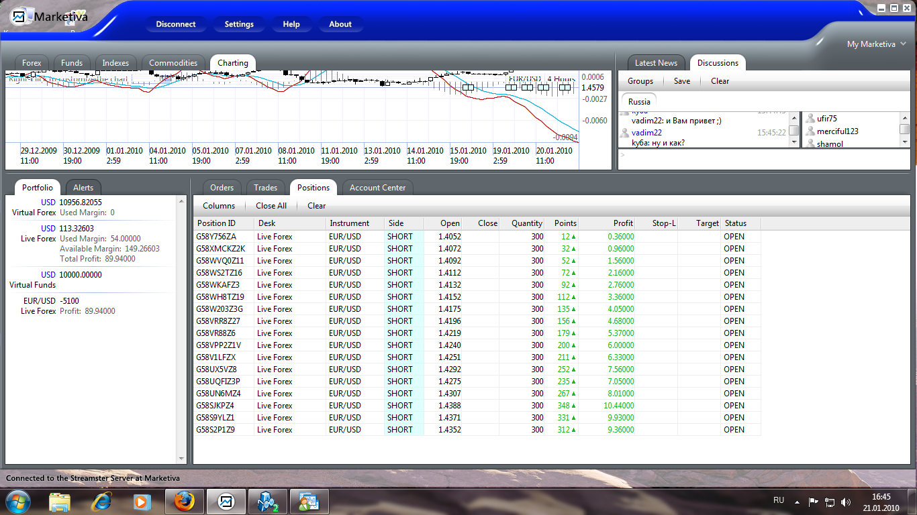
Task: Select the Alerts tab
Action: pos(83,188)
